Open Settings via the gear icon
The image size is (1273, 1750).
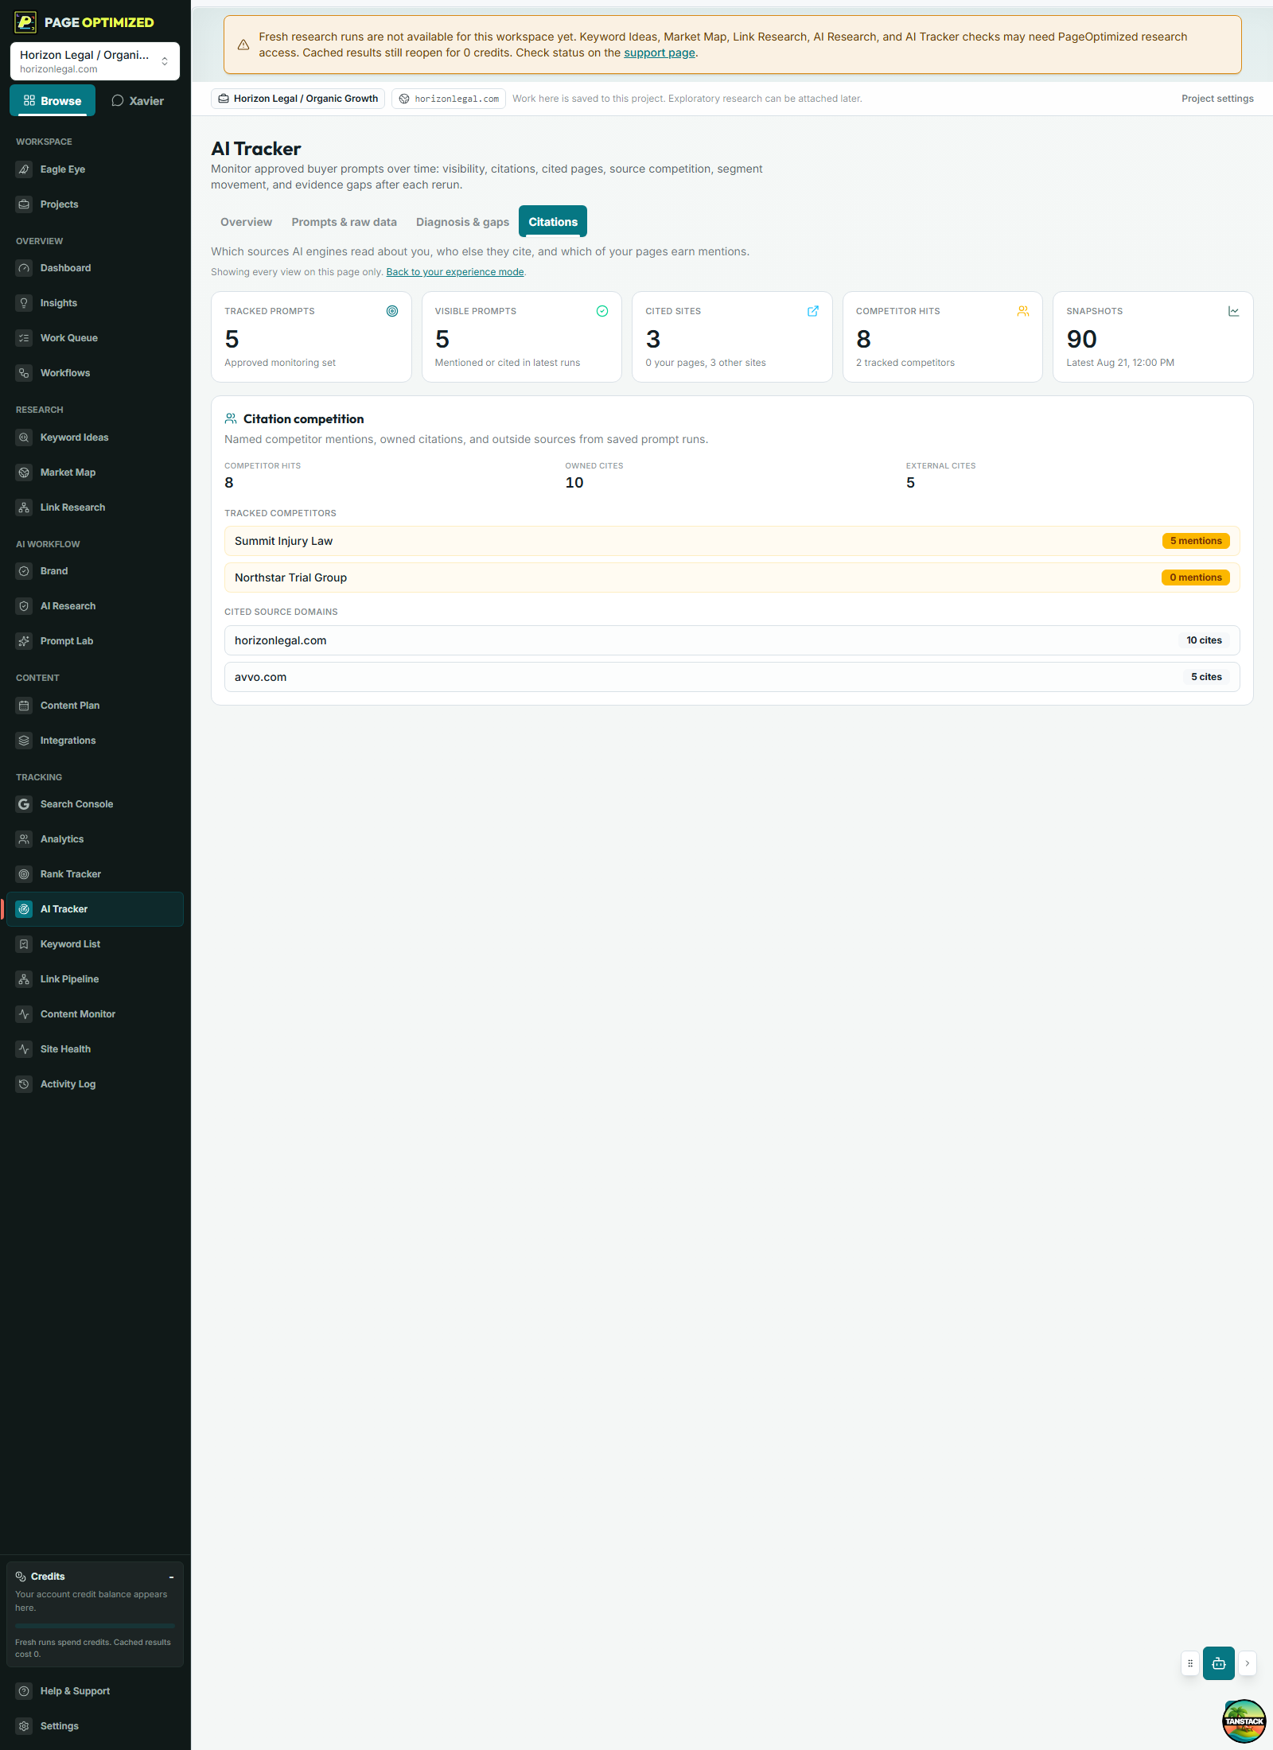coord(24,1726)
